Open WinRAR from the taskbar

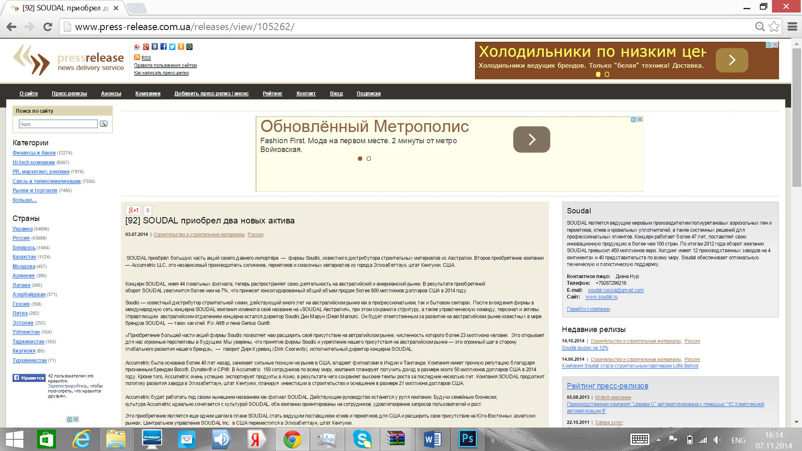[396, 439]
